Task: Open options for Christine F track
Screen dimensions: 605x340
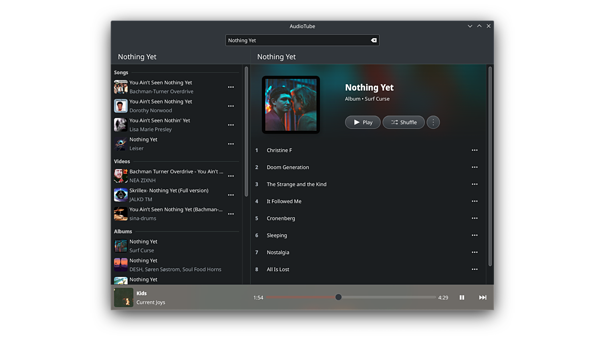Action: click(474, 150)
